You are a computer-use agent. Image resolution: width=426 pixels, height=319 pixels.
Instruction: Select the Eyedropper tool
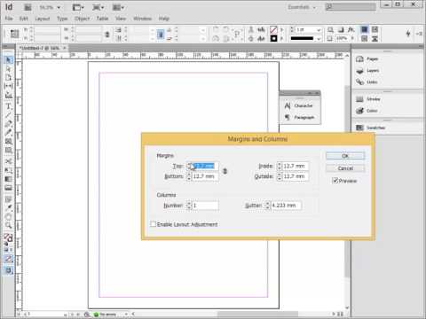point(8,208)
